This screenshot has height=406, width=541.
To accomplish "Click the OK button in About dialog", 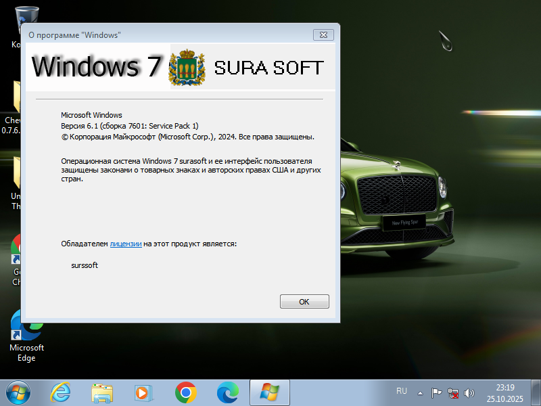I will point(304,302).
